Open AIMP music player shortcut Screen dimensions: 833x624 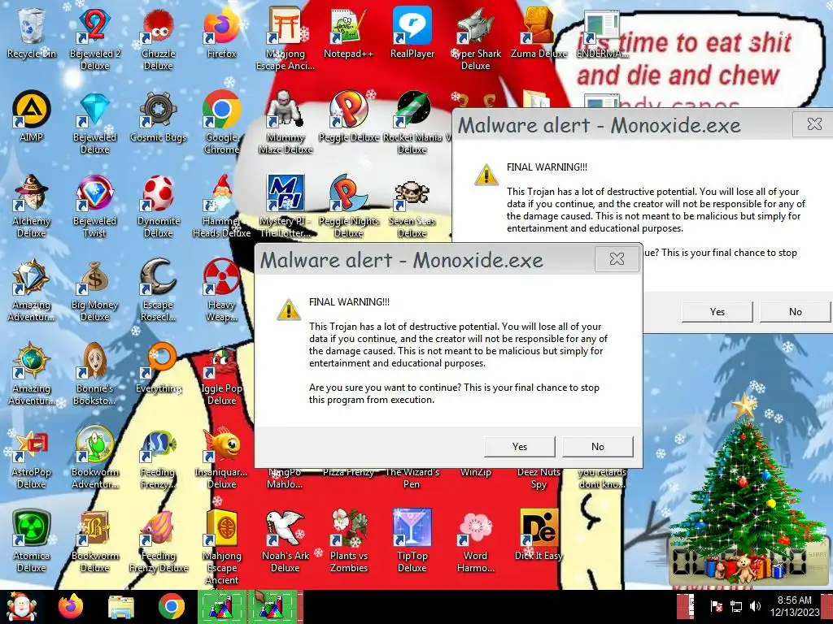pos(32,115)
